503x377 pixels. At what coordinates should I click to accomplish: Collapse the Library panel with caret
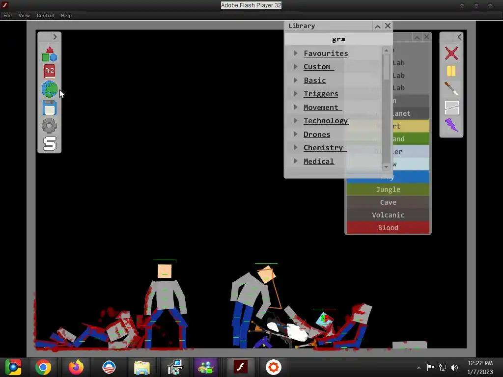(378, 27)
